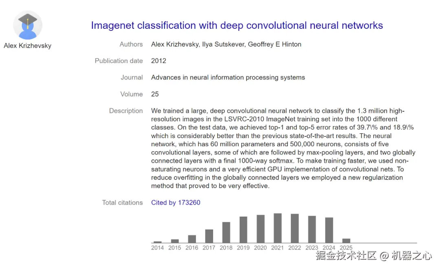440x269 pixels.
Task: Click the 'Description' field label
Action: coord(126,111)
